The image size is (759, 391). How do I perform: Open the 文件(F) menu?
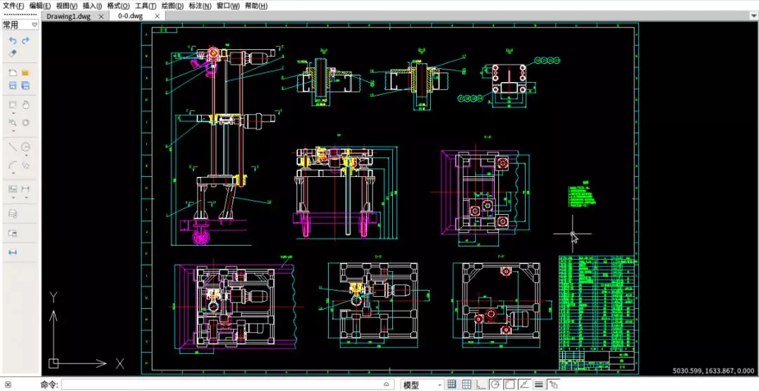[x=13, y=6]
